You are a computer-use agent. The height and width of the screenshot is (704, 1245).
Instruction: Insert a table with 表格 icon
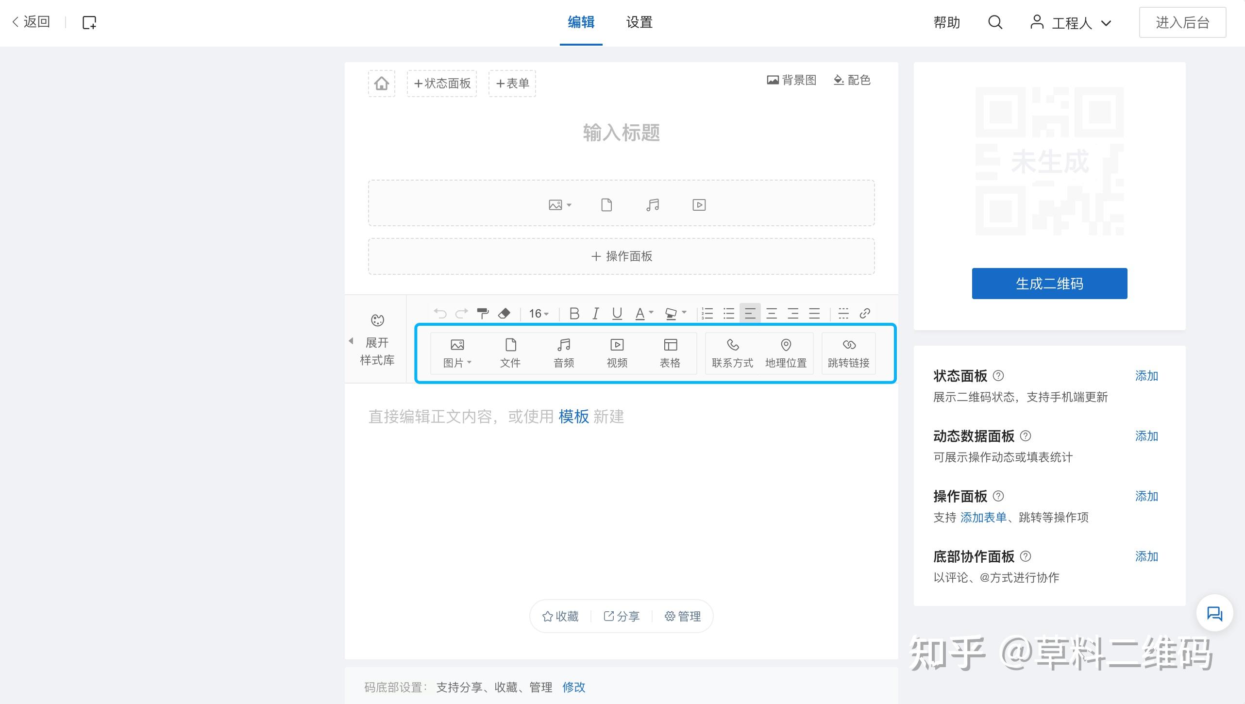click(x=670, y=353)
